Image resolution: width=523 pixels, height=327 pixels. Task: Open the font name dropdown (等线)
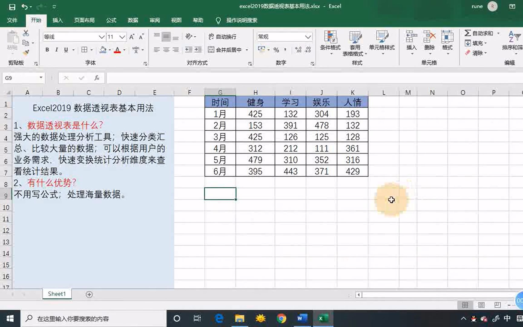(x=102, y=37)
